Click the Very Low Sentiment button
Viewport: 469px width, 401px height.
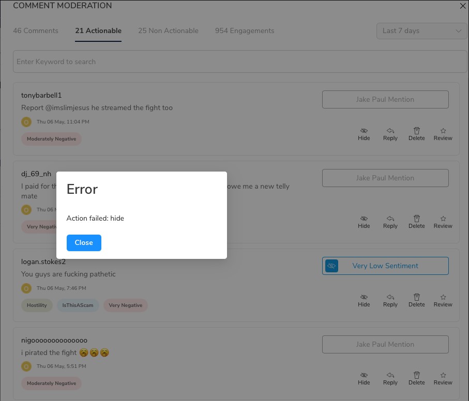point(385,266)
